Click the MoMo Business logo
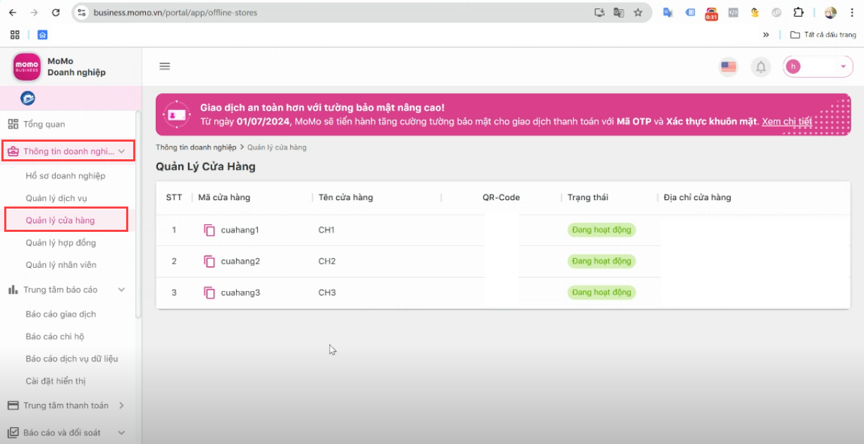This screenshot has height=444, width=864. click(x=27, y=67)
